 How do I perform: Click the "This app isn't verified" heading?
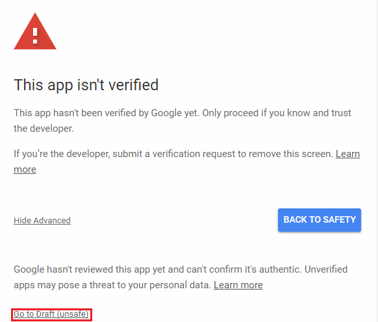(86, 85)
